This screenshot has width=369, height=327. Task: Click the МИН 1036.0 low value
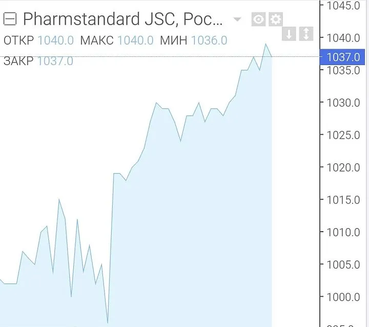[209, 40]
